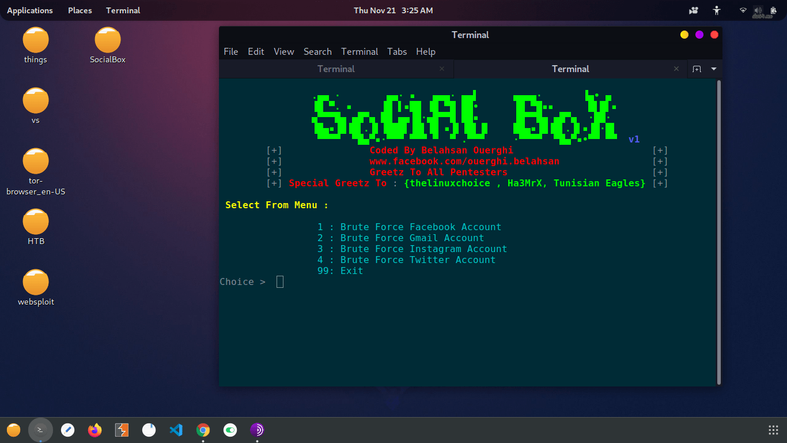Click the volume speaker icon
The width and height of the screenshot is (787, 443).
(x=757, y=10)
